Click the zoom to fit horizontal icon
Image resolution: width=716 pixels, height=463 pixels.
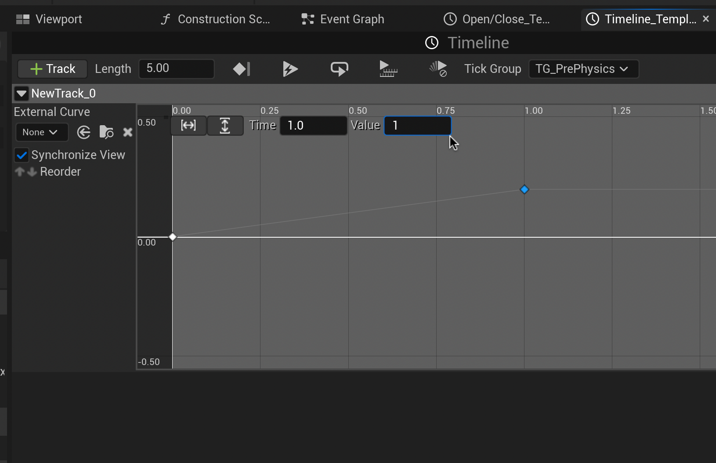click(188, 126)
